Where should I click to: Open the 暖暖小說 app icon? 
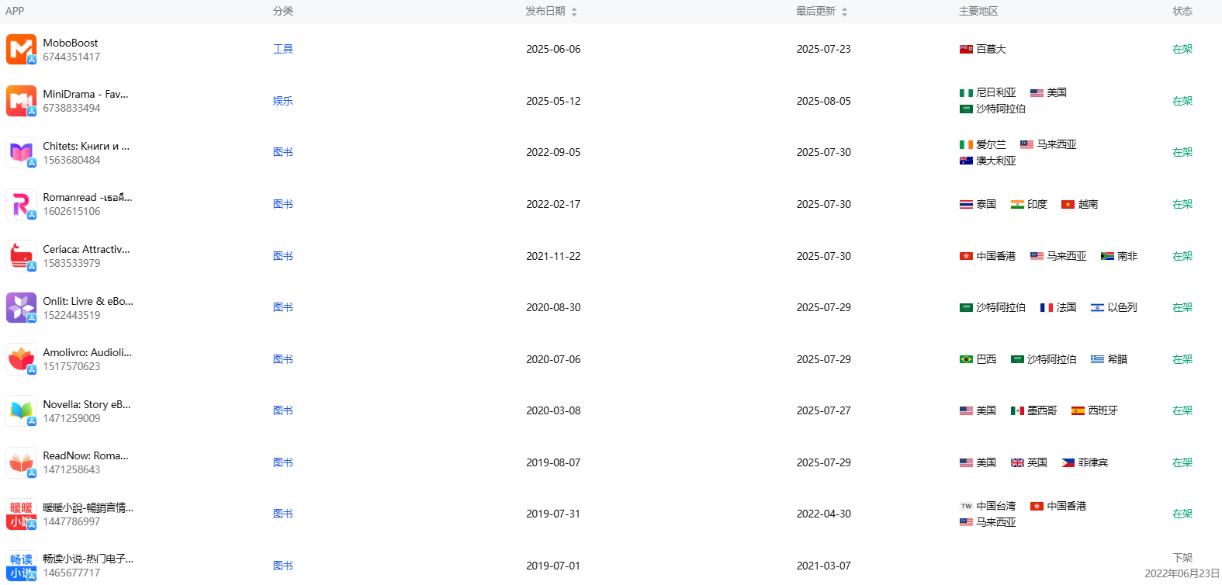[21, 514]
